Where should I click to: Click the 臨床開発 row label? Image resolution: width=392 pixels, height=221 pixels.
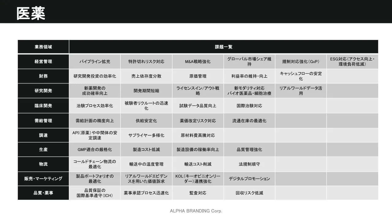43,106
